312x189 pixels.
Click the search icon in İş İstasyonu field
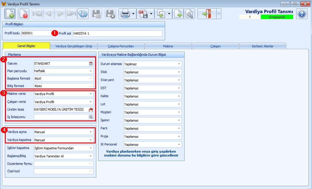(x=91, y=117)
